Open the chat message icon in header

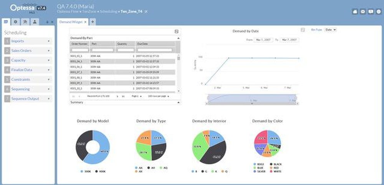(371, 12)
